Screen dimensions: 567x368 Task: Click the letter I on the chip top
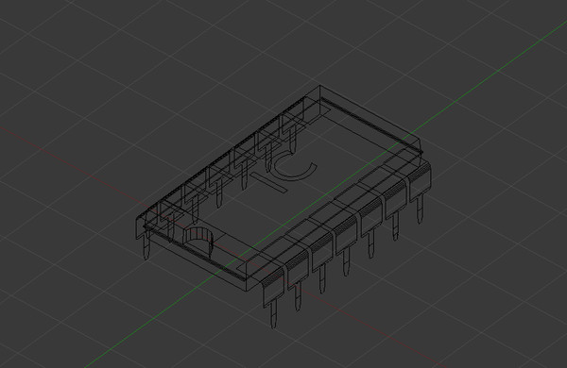pos(269,182)
